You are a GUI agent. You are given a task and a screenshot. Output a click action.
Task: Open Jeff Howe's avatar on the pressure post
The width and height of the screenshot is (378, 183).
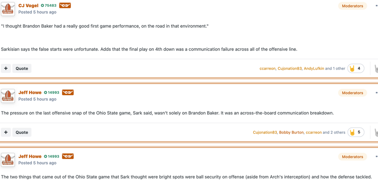[8, 96]
